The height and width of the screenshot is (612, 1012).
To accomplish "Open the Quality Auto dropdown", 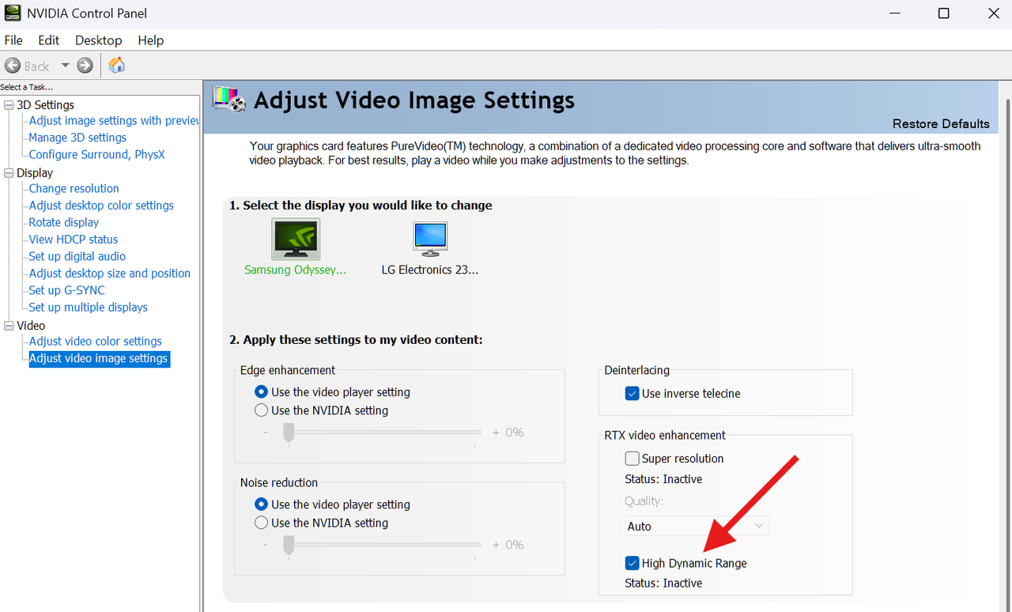I will 696,527.
